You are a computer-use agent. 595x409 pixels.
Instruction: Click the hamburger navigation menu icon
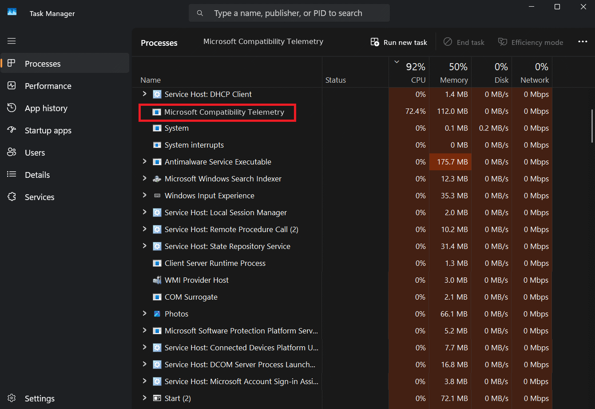pos(12,41)
